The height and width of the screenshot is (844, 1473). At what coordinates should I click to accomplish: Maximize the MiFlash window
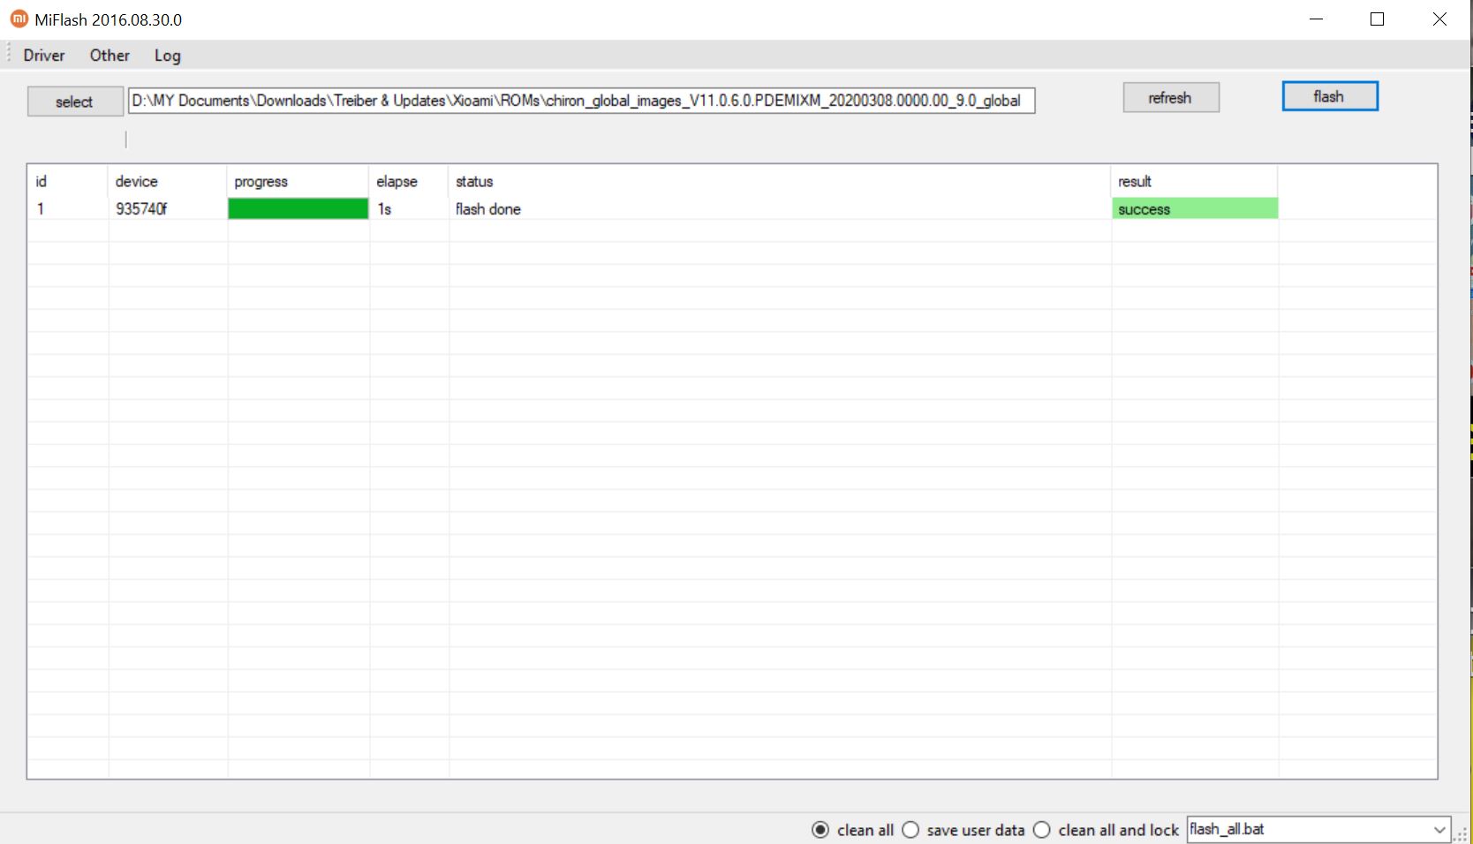pyautogui.click(x=1377, y=19)
